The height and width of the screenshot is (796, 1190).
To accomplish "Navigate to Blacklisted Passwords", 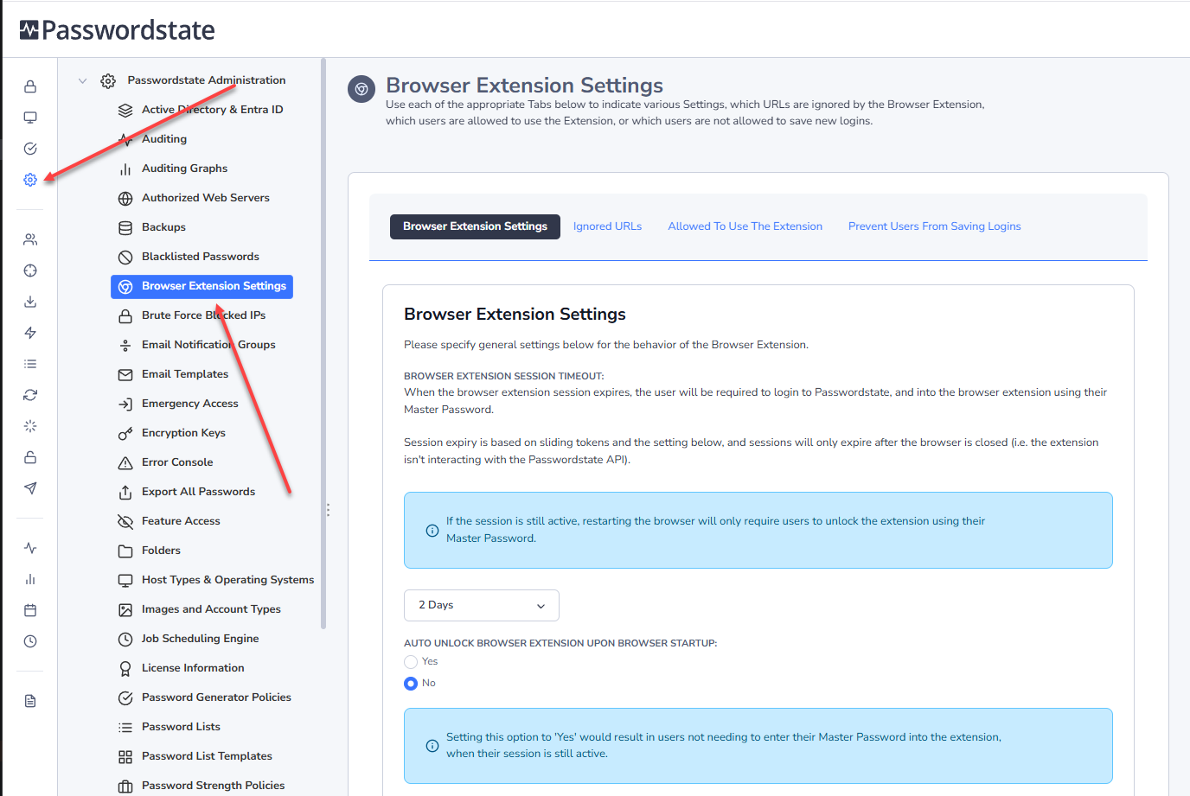I will point(201,257).
